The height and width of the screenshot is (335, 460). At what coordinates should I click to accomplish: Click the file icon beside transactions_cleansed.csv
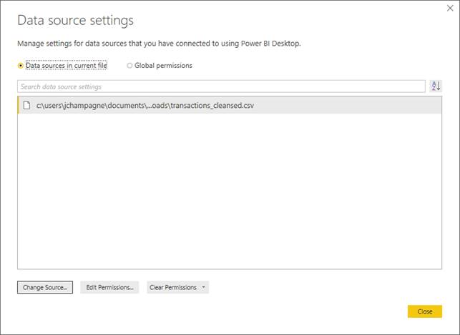26,105
